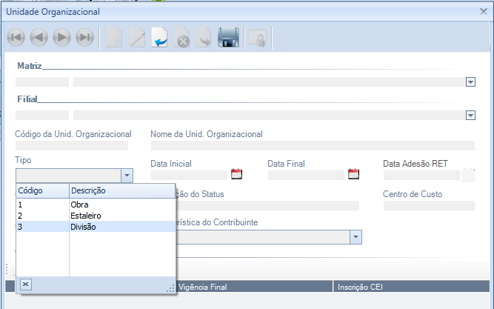494x309 pixels.
Task: Click the undo blue arrow icon
Action: tap(159, 37)
